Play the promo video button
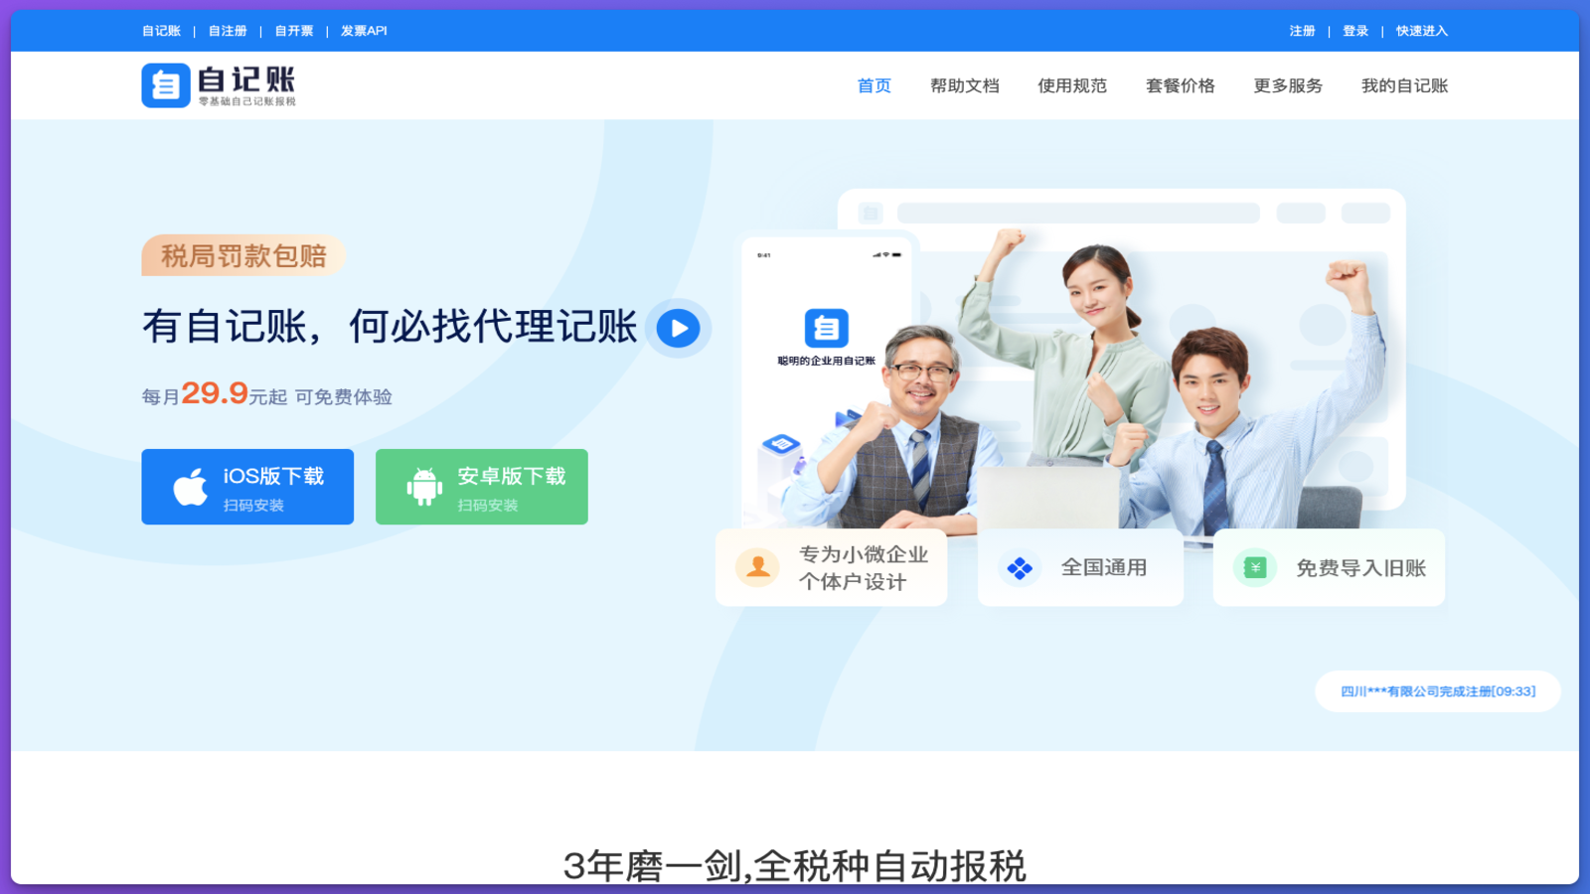This screenshot has width=1590, height=894. pos(679,328)
